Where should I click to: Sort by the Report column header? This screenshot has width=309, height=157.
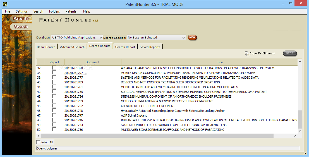[x=54, y=62]
